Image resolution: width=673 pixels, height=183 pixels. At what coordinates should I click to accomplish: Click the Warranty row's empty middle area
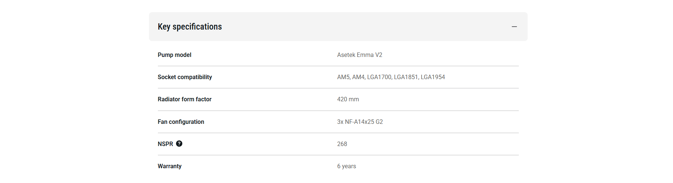[x=259, y=166]
